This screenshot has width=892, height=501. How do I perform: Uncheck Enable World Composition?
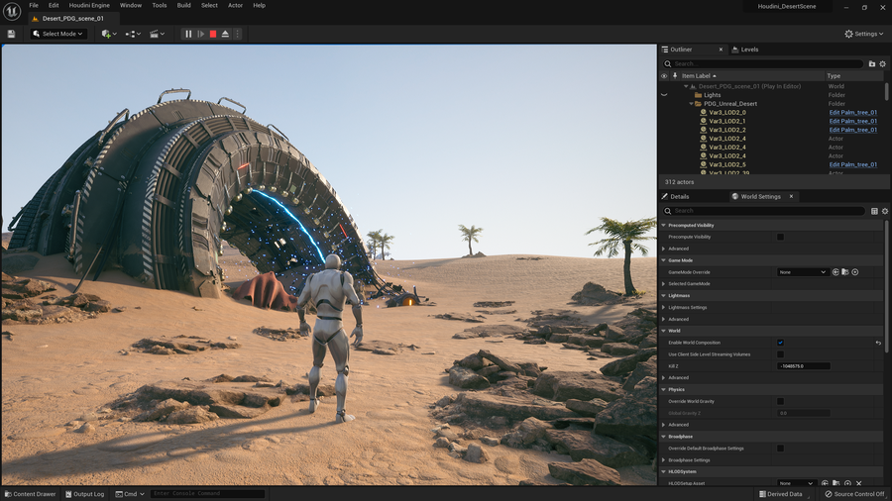(780, 343)
